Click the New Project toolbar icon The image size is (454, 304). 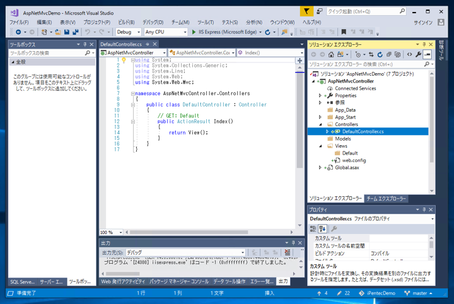click(44, 32)
